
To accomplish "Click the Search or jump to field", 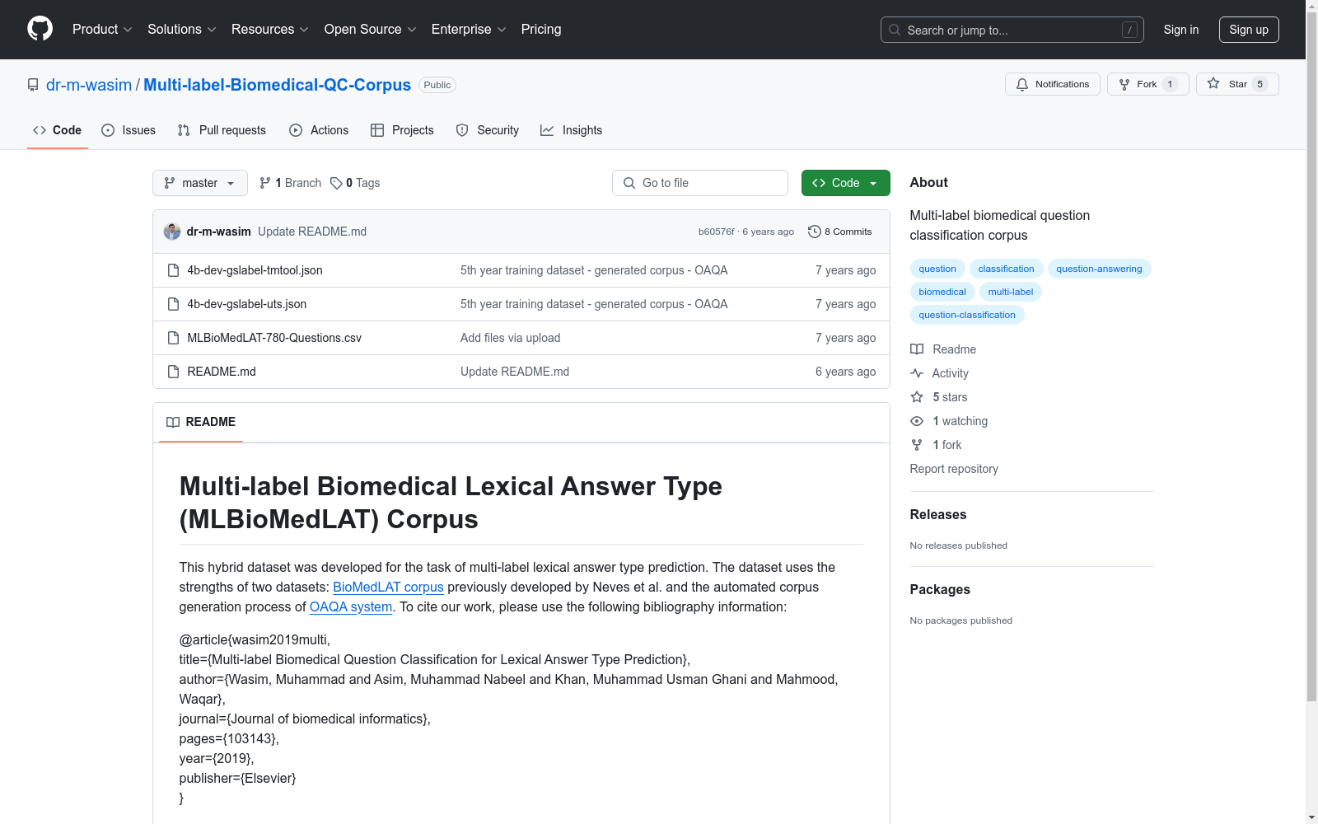I will click(x=1012, y=30).
